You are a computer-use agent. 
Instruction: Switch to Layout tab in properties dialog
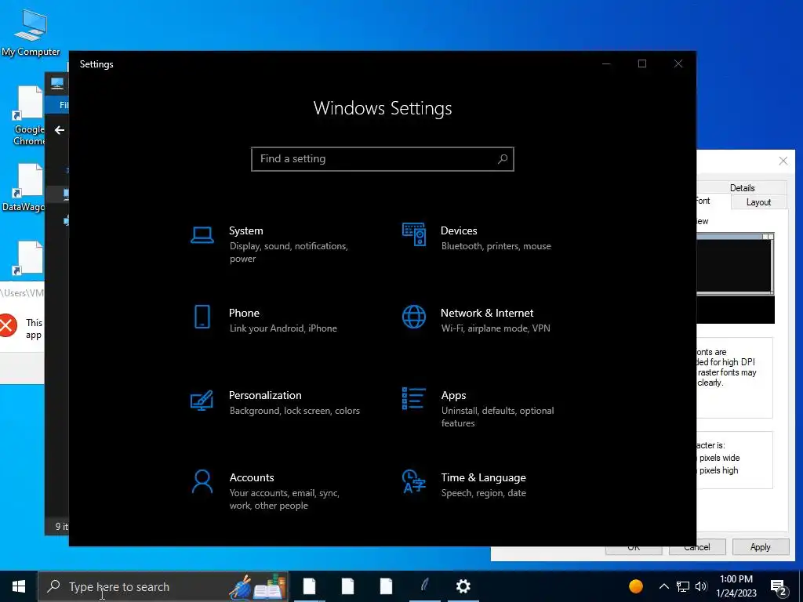point(758,202)
